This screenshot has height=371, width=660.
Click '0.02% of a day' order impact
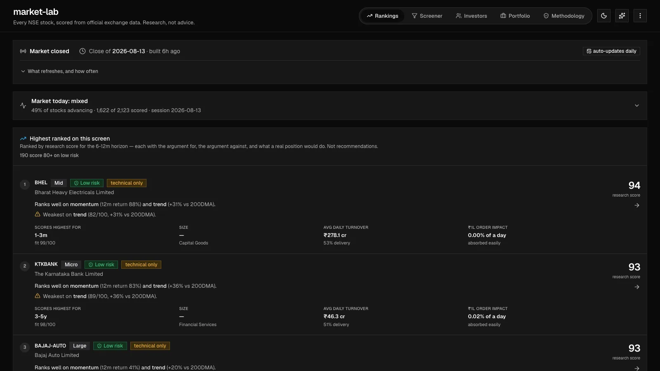click(487, 317)
